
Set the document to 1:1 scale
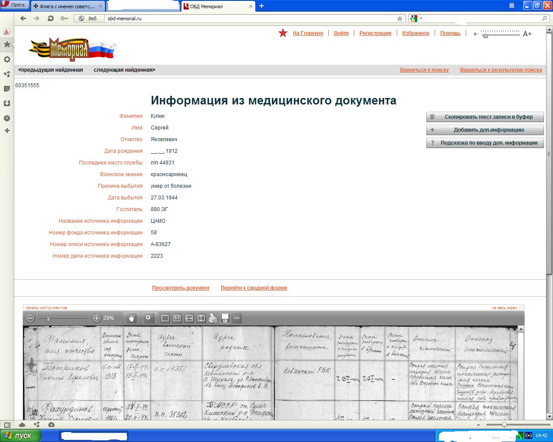pyautogui.click(x=177, y=318)
